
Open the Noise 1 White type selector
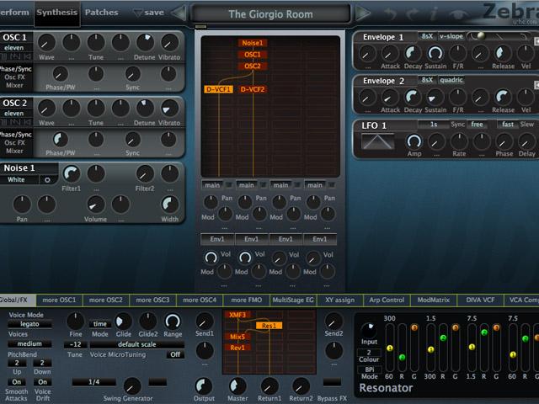tap(17, 179)
